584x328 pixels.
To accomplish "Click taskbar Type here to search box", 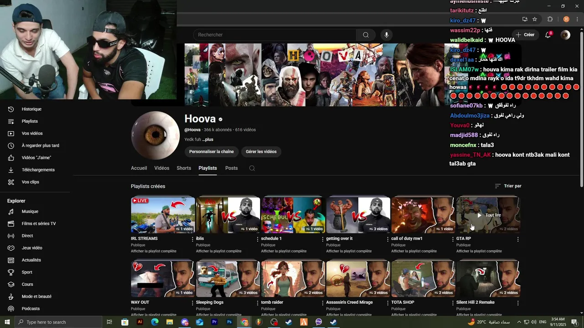I will click(59, 322).
